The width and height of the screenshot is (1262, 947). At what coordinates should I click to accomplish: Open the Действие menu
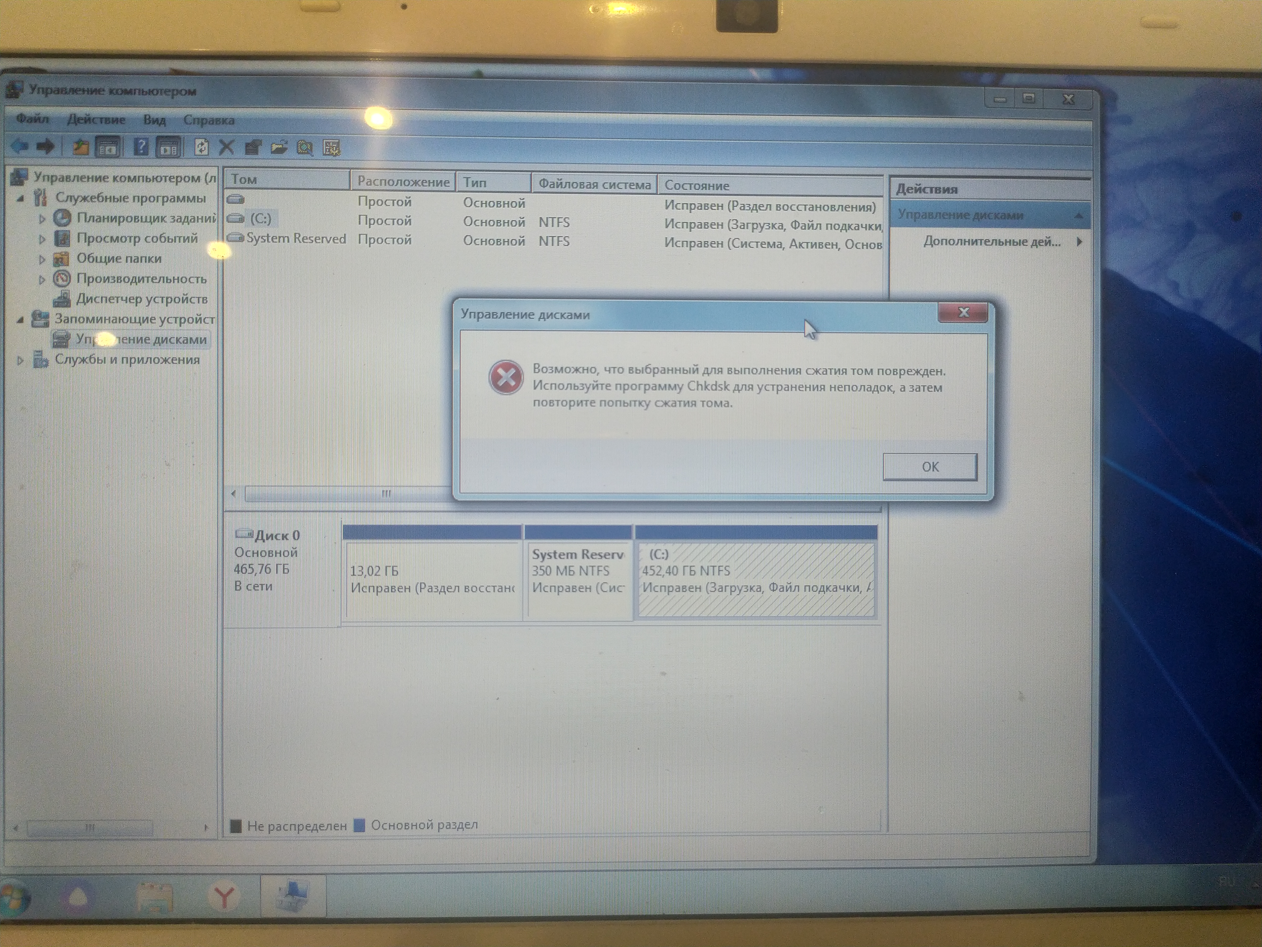pos(96,120)
